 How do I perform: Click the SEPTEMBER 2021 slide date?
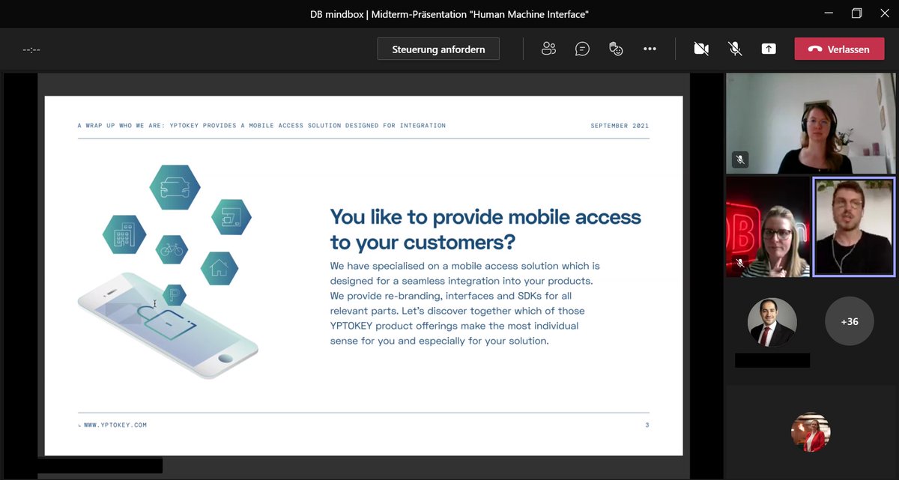620,126
